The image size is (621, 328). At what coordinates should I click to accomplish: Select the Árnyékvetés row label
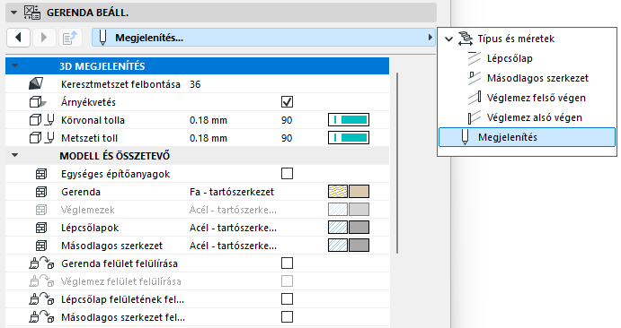pyautogui.click(x=88, y=102)
